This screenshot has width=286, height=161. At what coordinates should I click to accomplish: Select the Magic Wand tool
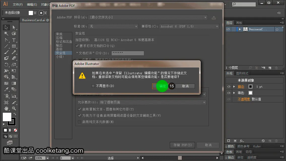[x=6, y=33]
